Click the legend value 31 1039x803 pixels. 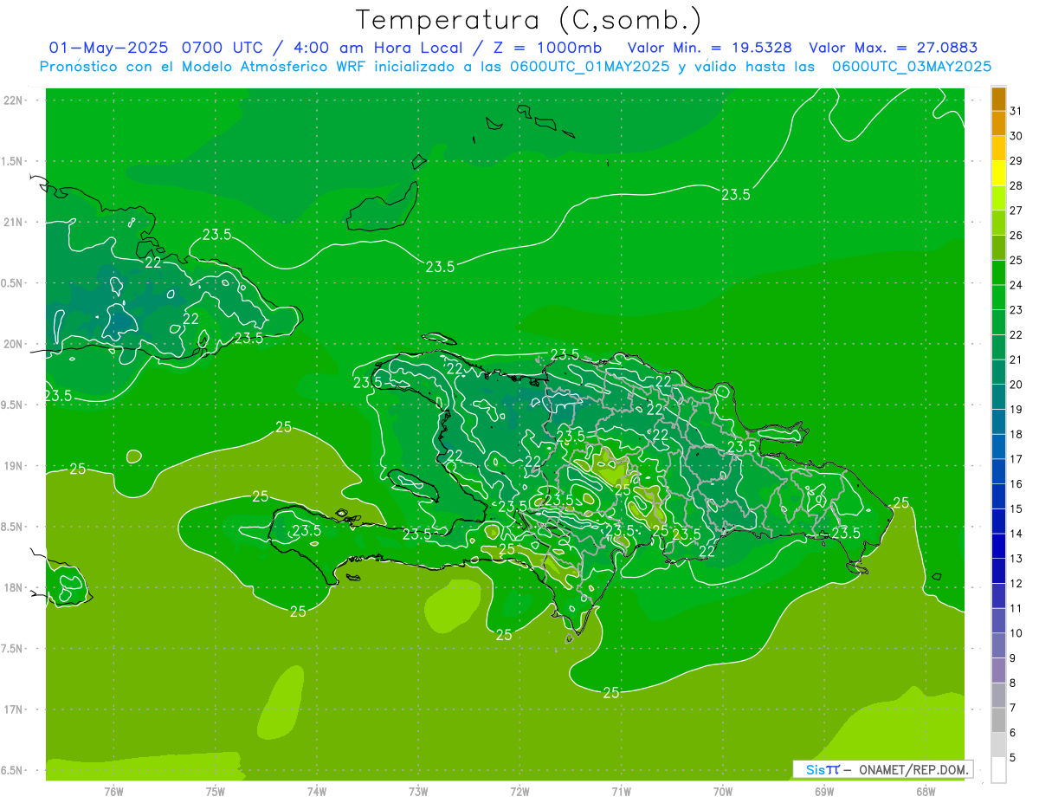pos(1016,111)
